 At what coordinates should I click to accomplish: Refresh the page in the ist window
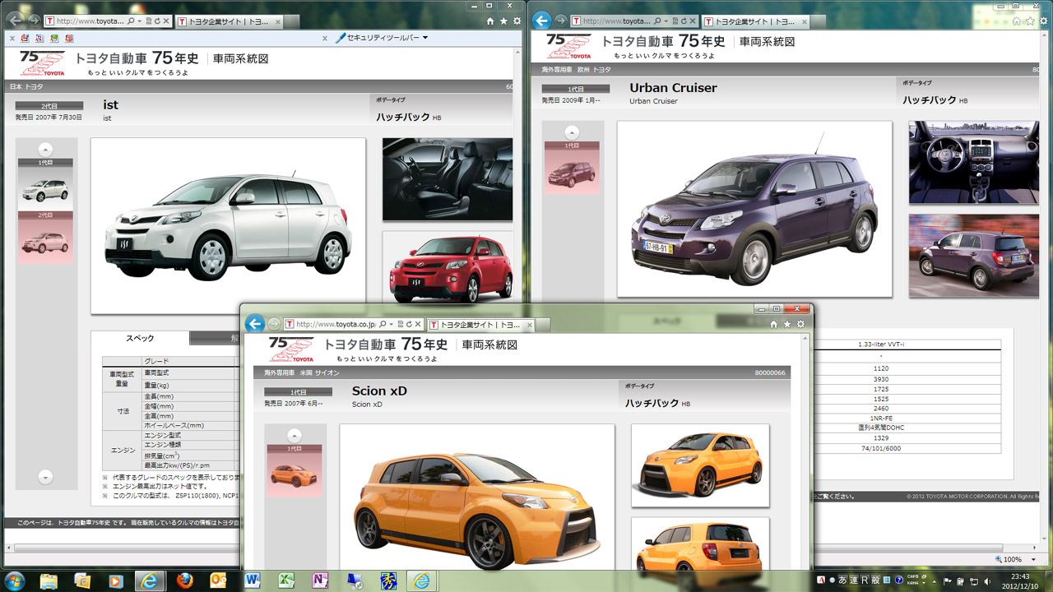coord(156,21)
